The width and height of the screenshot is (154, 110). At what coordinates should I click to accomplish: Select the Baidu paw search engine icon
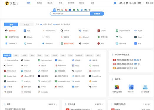[54, 10]
